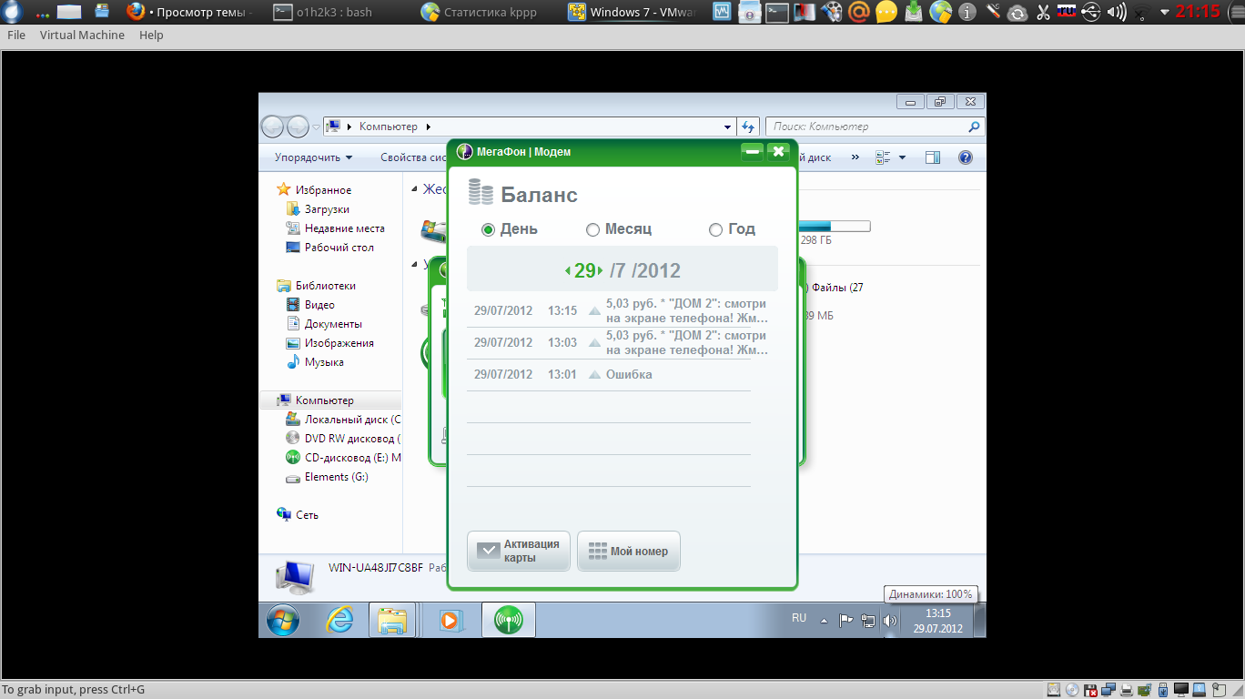Launch Internet Explorer from Windows taskbar
This screenshot has width=1245, height=699.
coord(339,620)
